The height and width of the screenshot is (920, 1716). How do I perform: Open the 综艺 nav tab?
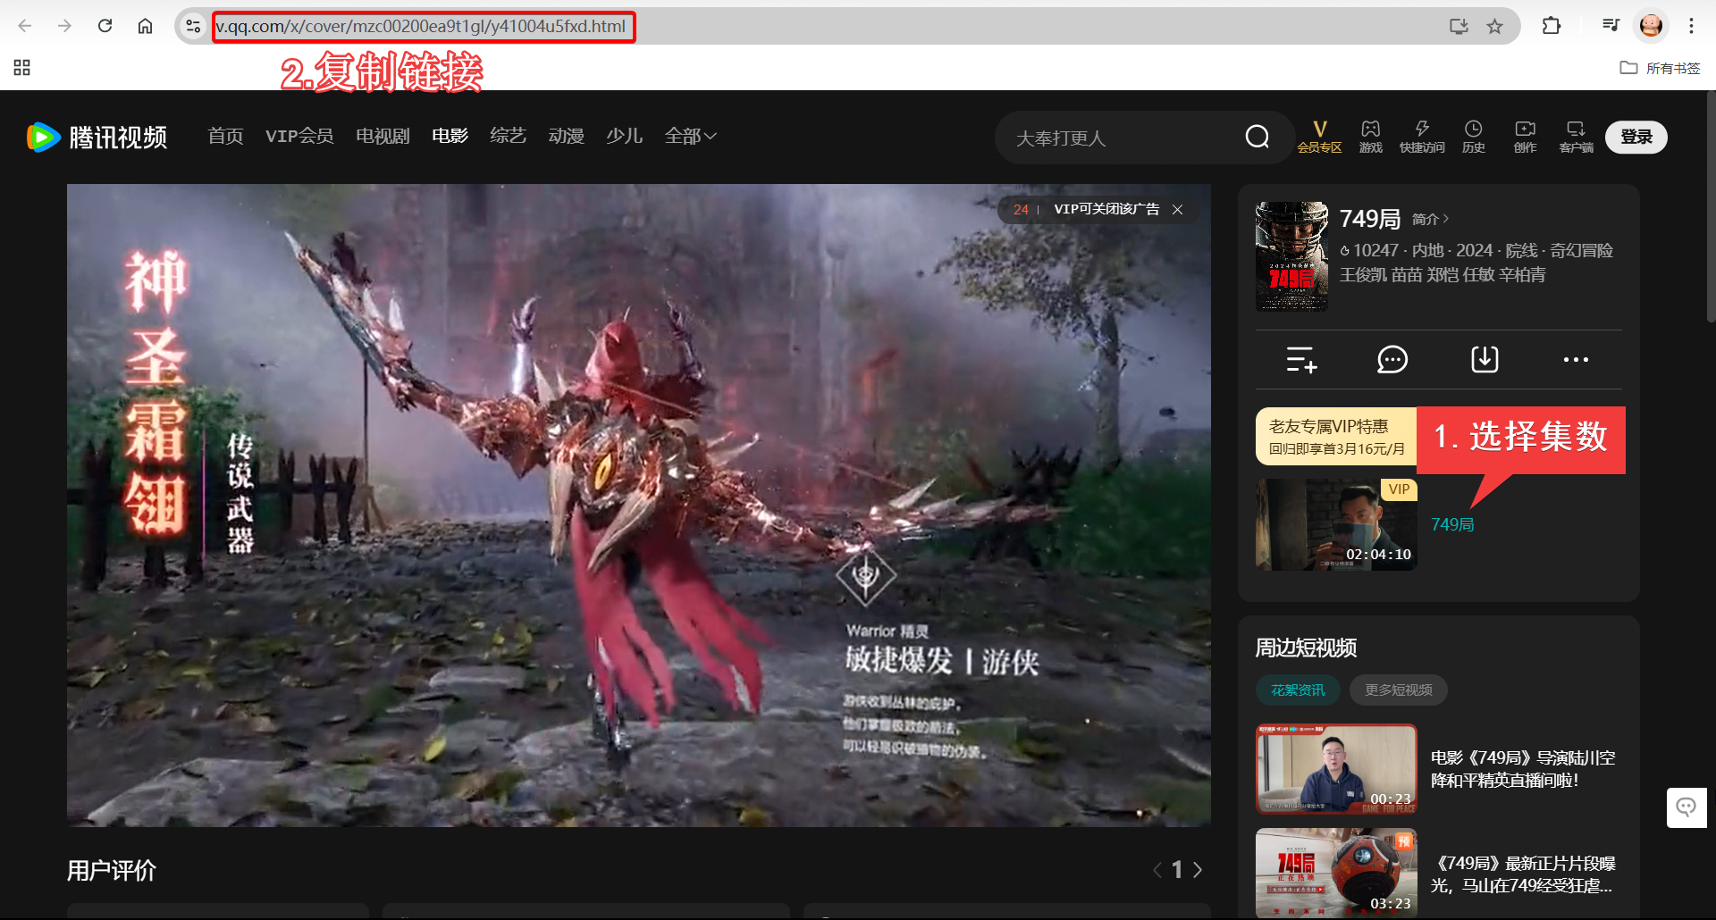(508, 136)
